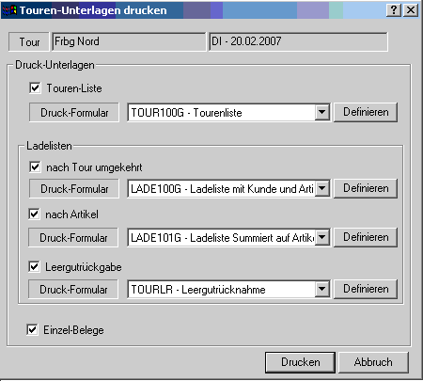The image size is (423, 381).
Task: Expand the TOURLR Leergutrücknahme dropdown
Action: click(x=321, y=289)
